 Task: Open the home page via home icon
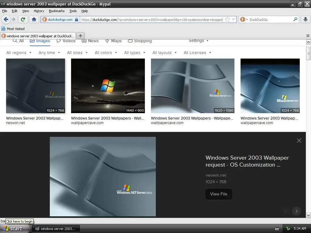(34, 19)
